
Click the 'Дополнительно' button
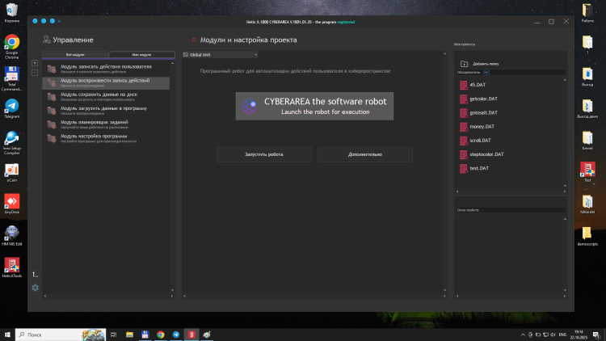364,154
